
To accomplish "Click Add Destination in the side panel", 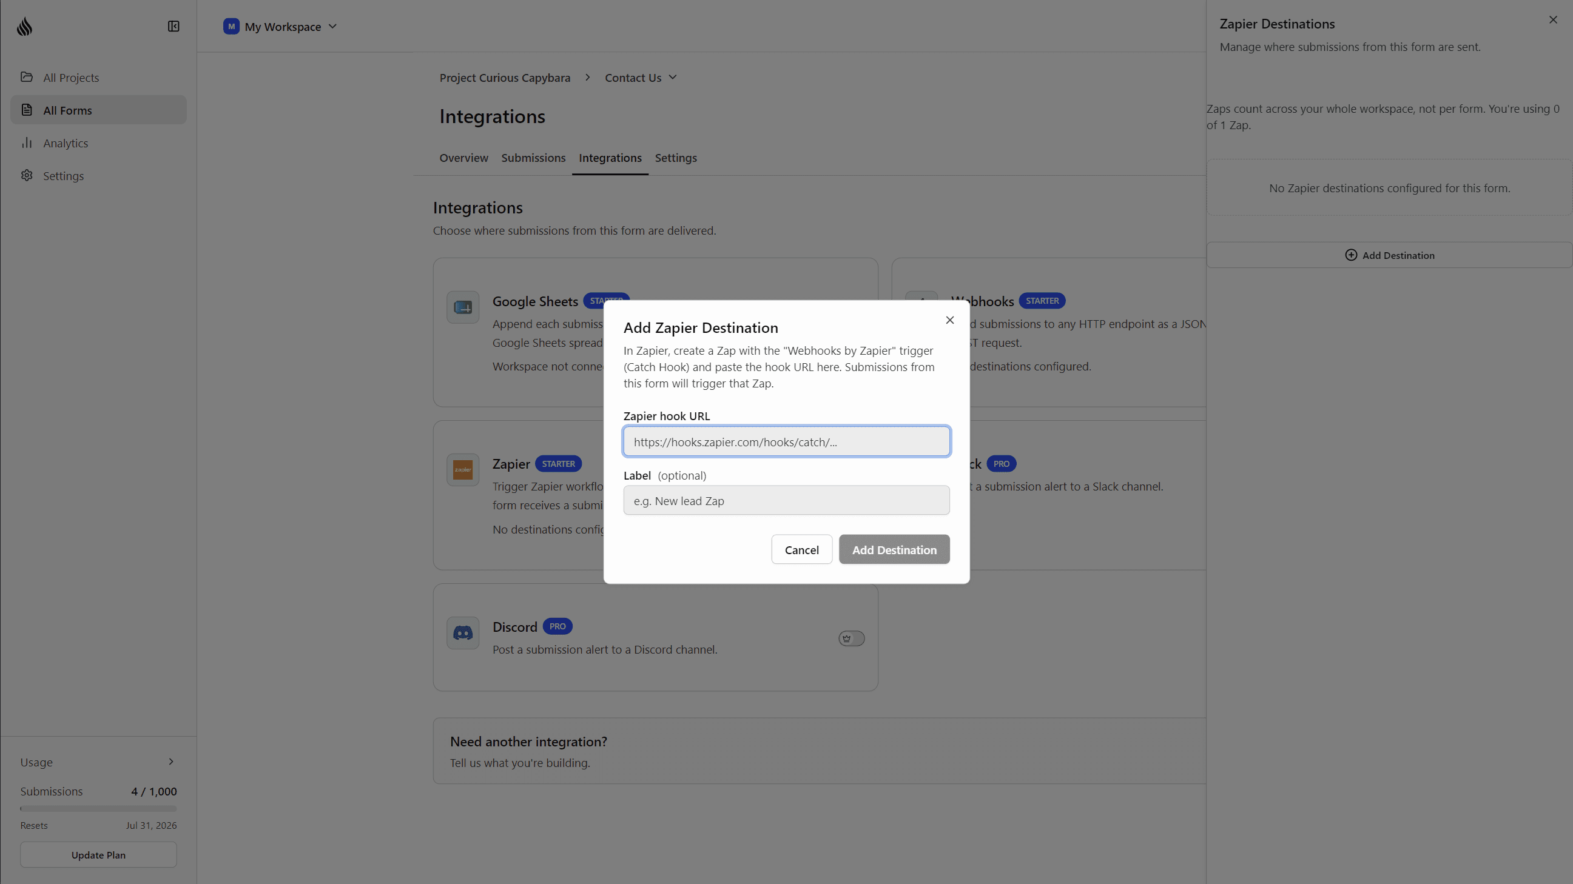I will click(x=1389, y=255).
